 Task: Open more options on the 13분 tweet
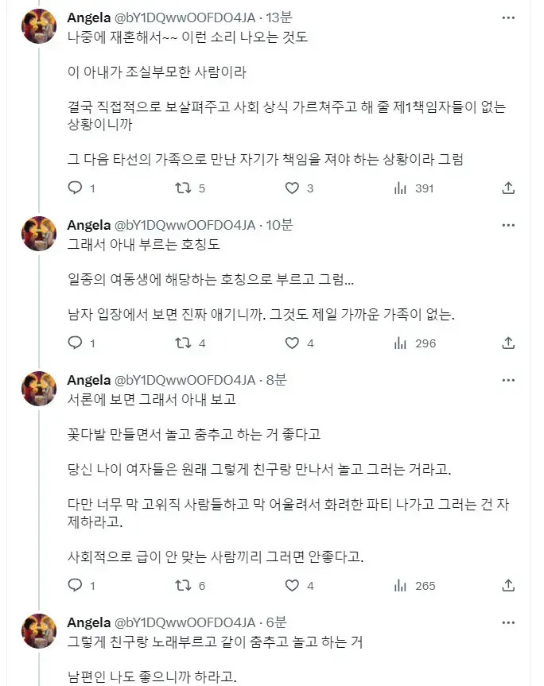508,17
